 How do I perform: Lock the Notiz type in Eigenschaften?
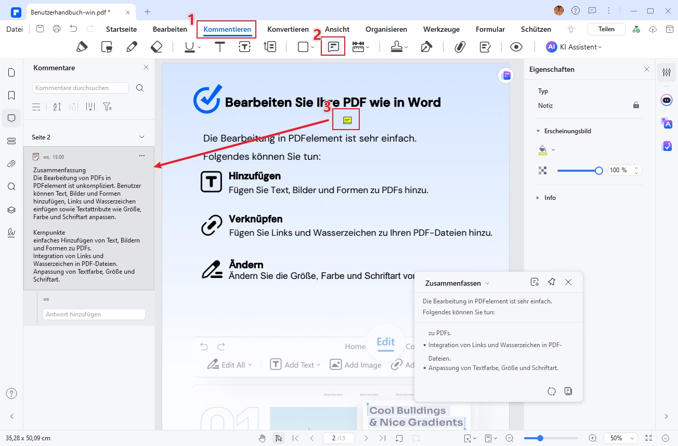coord(635,105)
